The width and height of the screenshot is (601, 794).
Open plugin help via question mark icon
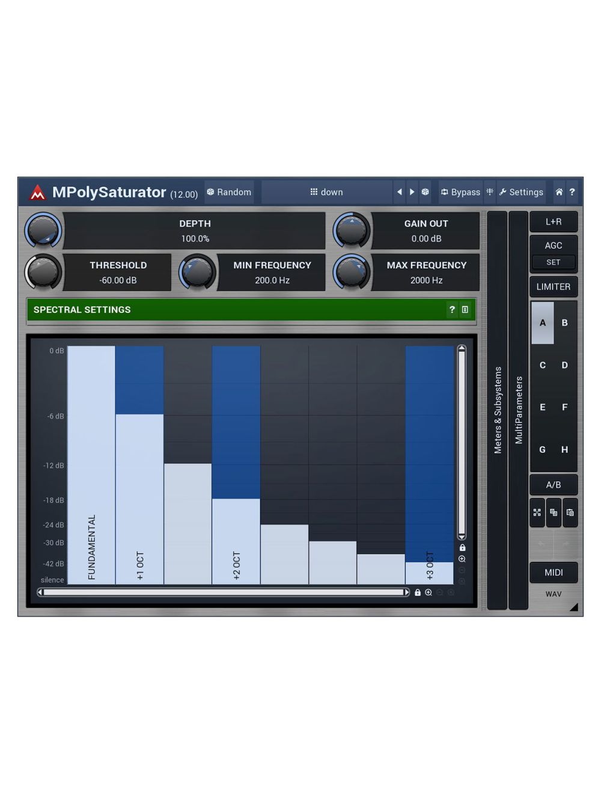coord(572,192)
